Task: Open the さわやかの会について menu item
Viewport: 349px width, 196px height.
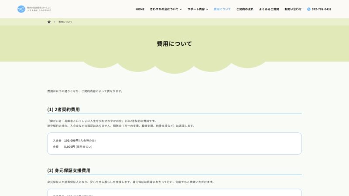Action: click(x=164, y=9)
